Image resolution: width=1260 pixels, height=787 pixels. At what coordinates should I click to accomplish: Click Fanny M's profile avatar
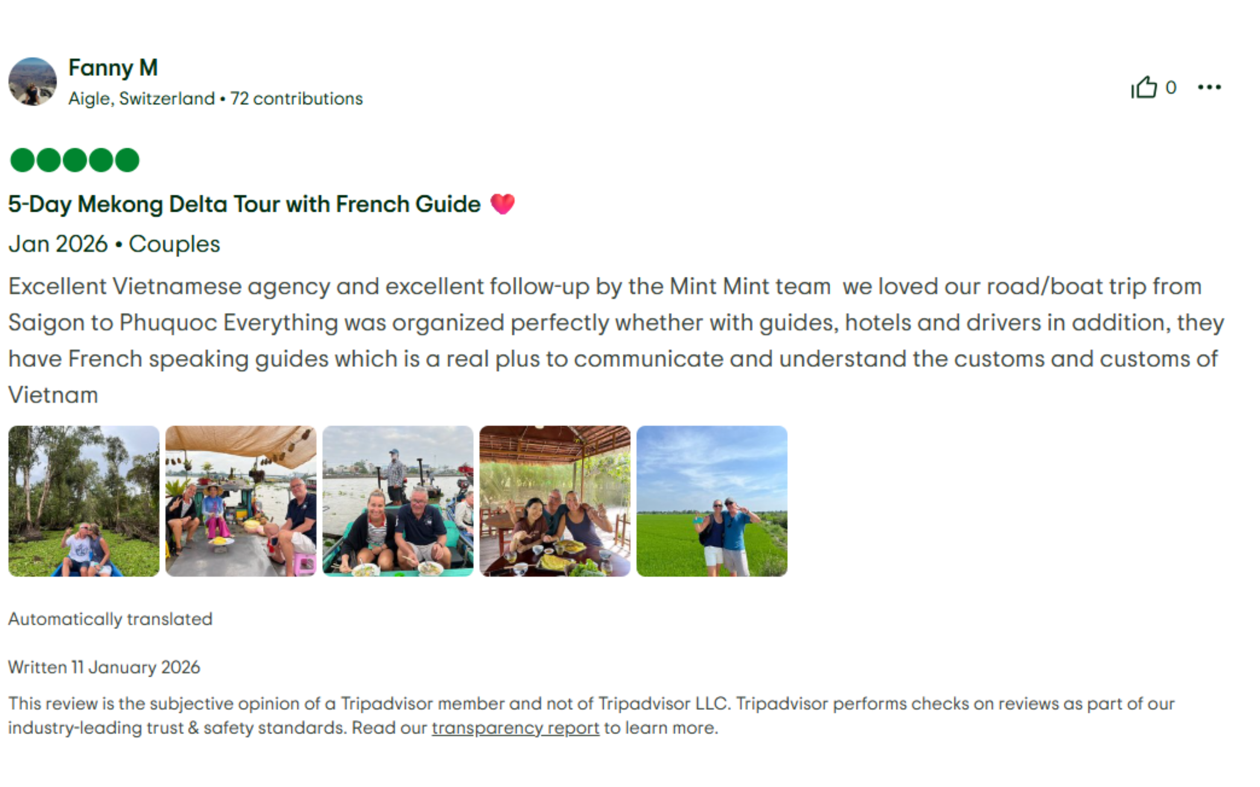coord(32,82)
